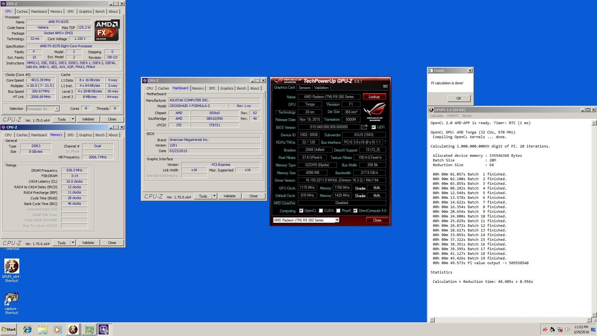
Task: Click the Mainboard CPU-Z title bar icon
Action: tap(145, 81)
